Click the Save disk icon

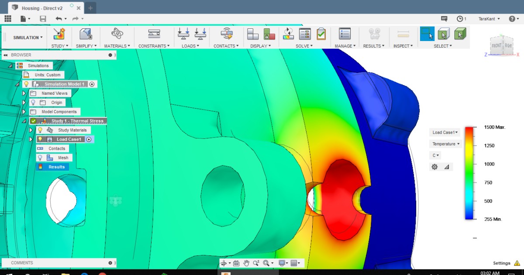43,19
